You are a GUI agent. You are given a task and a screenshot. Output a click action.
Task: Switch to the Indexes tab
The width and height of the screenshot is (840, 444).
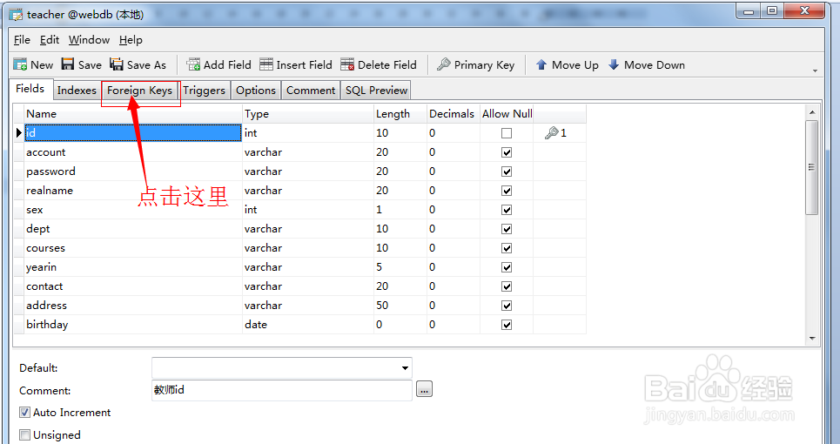tap(77, 91)
